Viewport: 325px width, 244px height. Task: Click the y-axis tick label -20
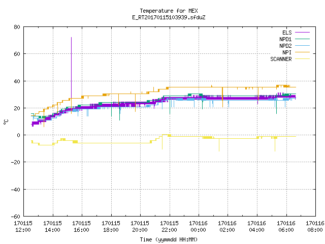click(x=16, y=162)
